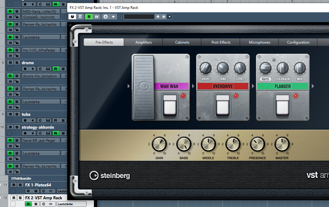Open the Cabinets tab
This screenshot has width=329, height=207.
(x=182, y=42)
